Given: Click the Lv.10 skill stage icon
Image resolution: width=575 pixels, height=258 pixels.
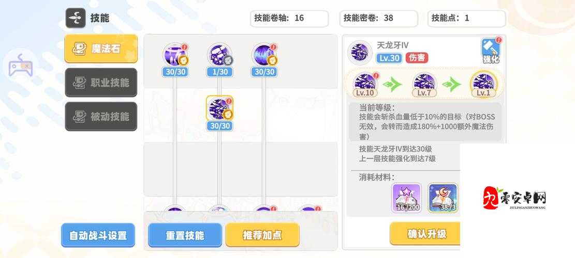Looking at the screenshot, I should [x=365, y=84].
